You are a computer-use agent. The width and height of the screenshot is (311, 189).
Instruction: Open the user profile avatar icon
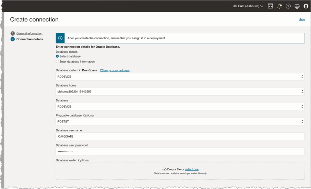[306, 6]
